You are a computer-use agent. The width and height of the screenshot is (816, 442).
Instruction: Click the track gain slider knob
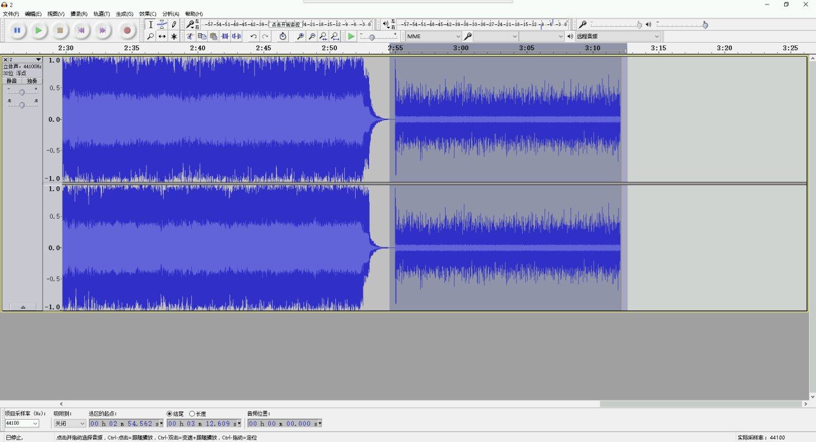point(22,92)
